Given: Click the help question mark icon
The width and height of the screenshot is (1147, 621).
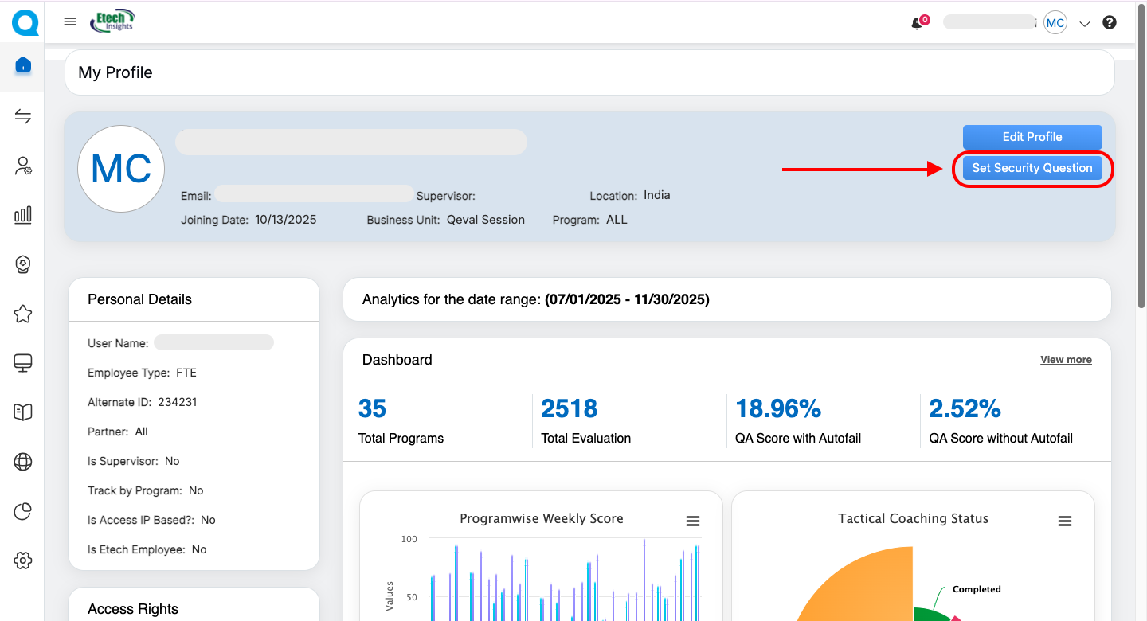Looking at the screenshot, I should (x=1110, y=23).
